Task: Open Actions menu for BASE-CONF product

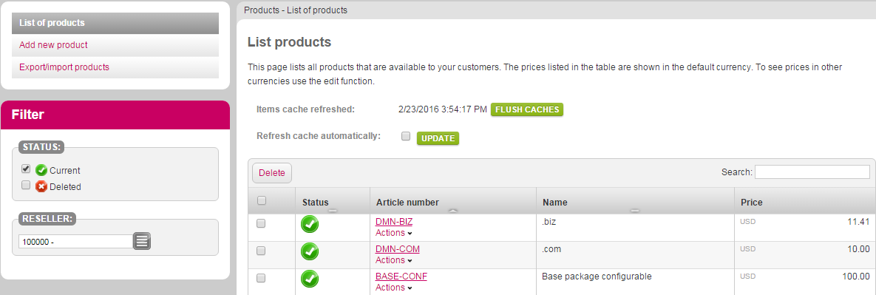Action: (x=393, y=287)
